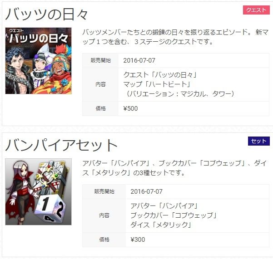The height and width of the screenshot is (259, 273).
Task: Open the バンパイアセット artwork thumbnail
Action: click(39, 192)
